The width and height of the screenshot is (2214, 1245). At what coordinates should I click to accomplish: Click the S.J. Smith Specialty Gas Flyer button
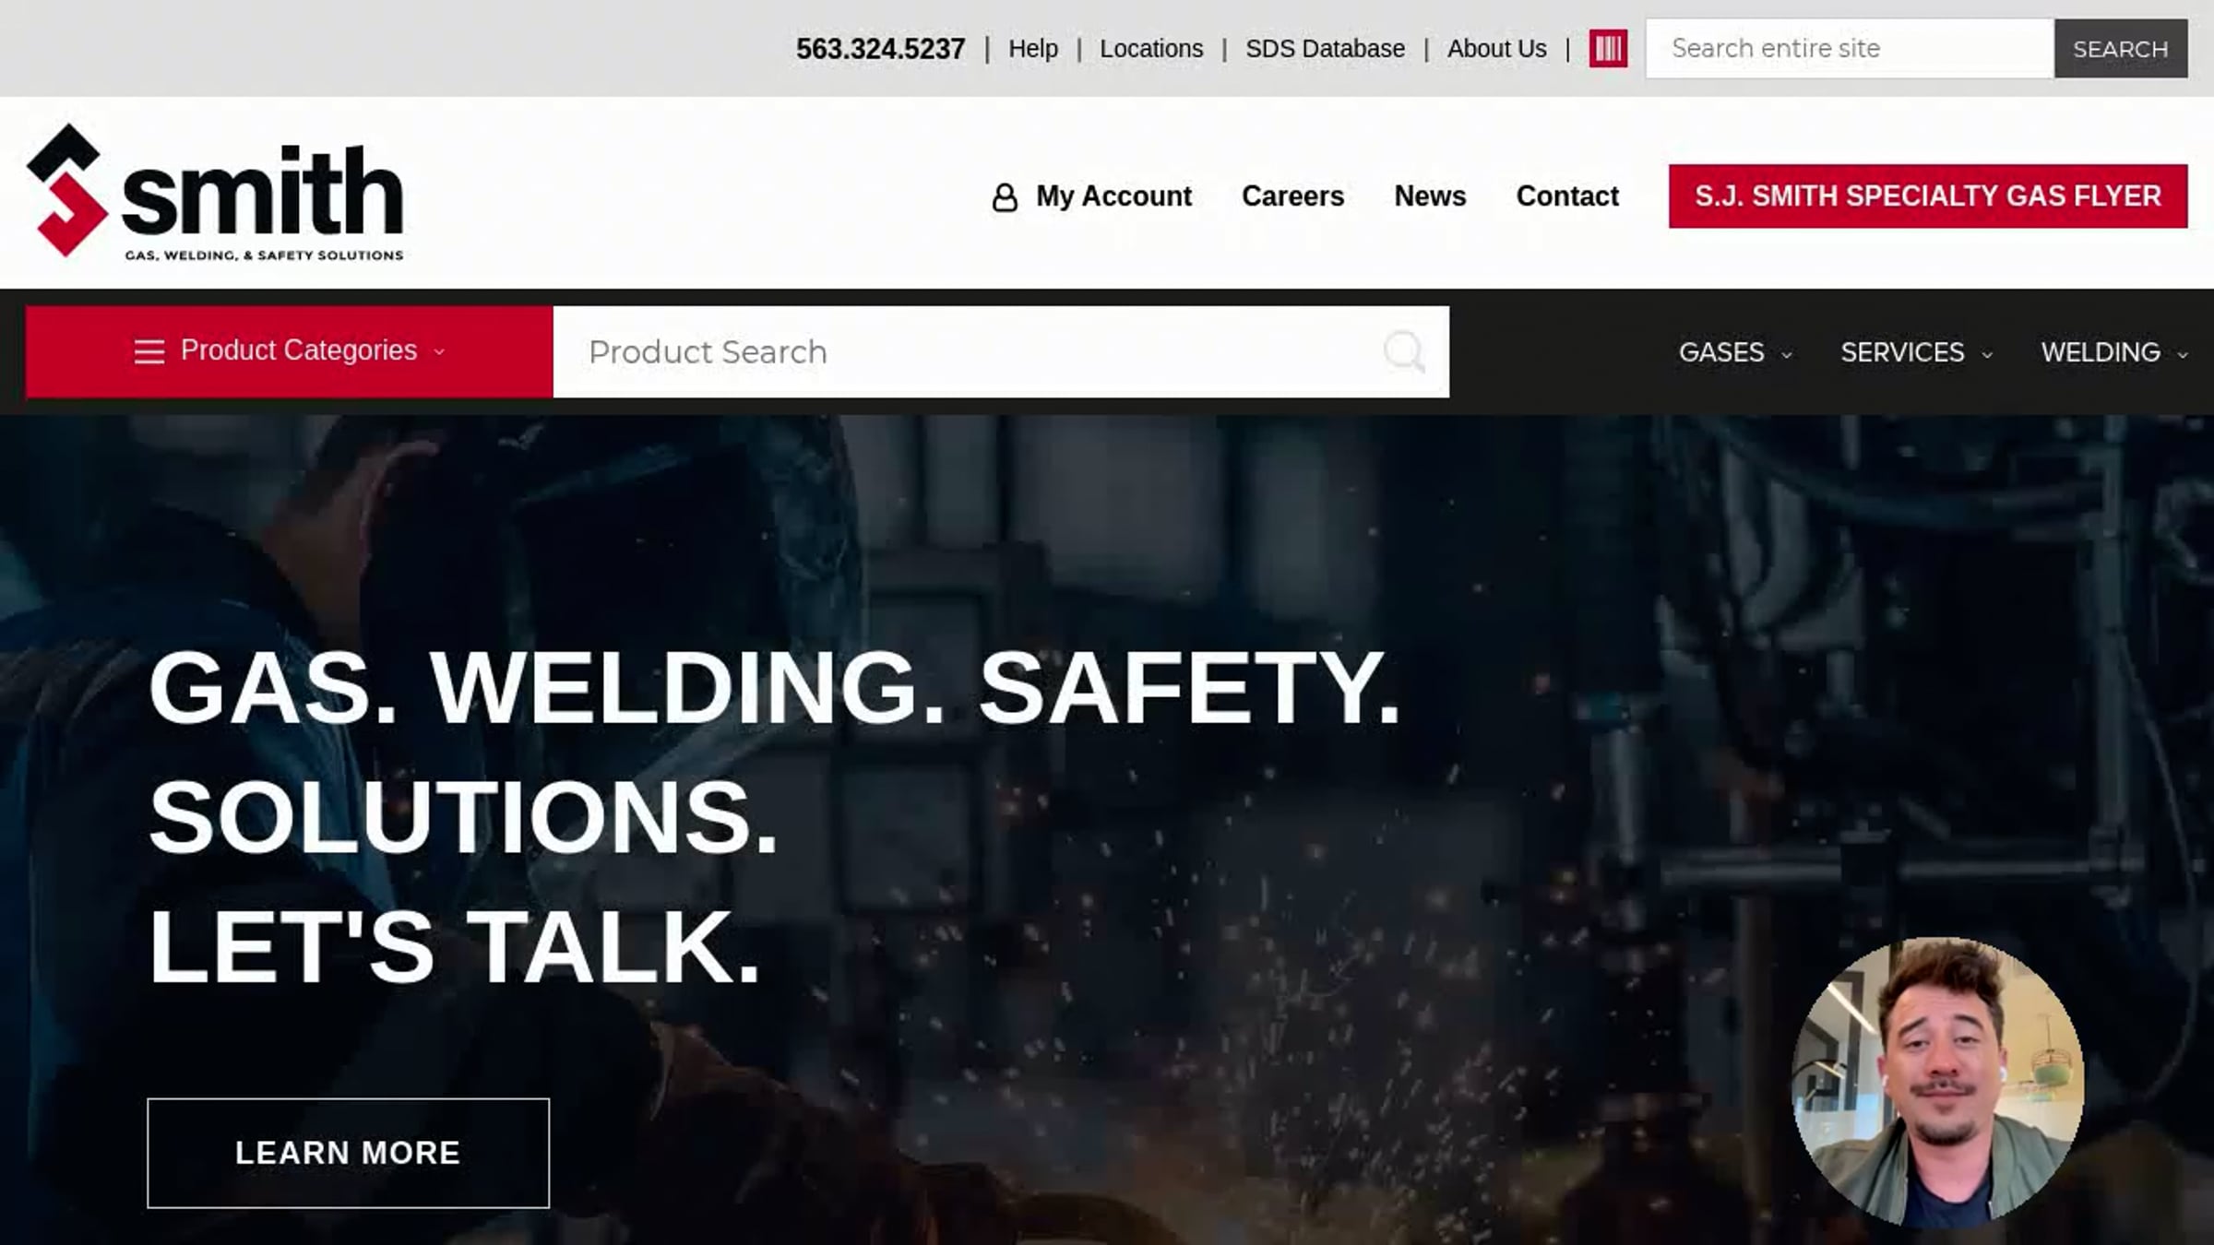tap(1928, 196)
